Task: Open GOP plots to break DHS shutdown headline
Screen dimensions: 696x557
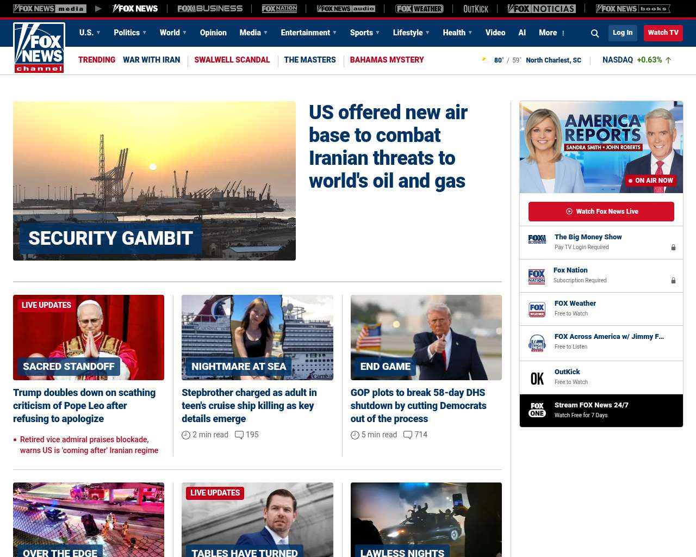Action: pyautogui.click(x=419, y=406)
